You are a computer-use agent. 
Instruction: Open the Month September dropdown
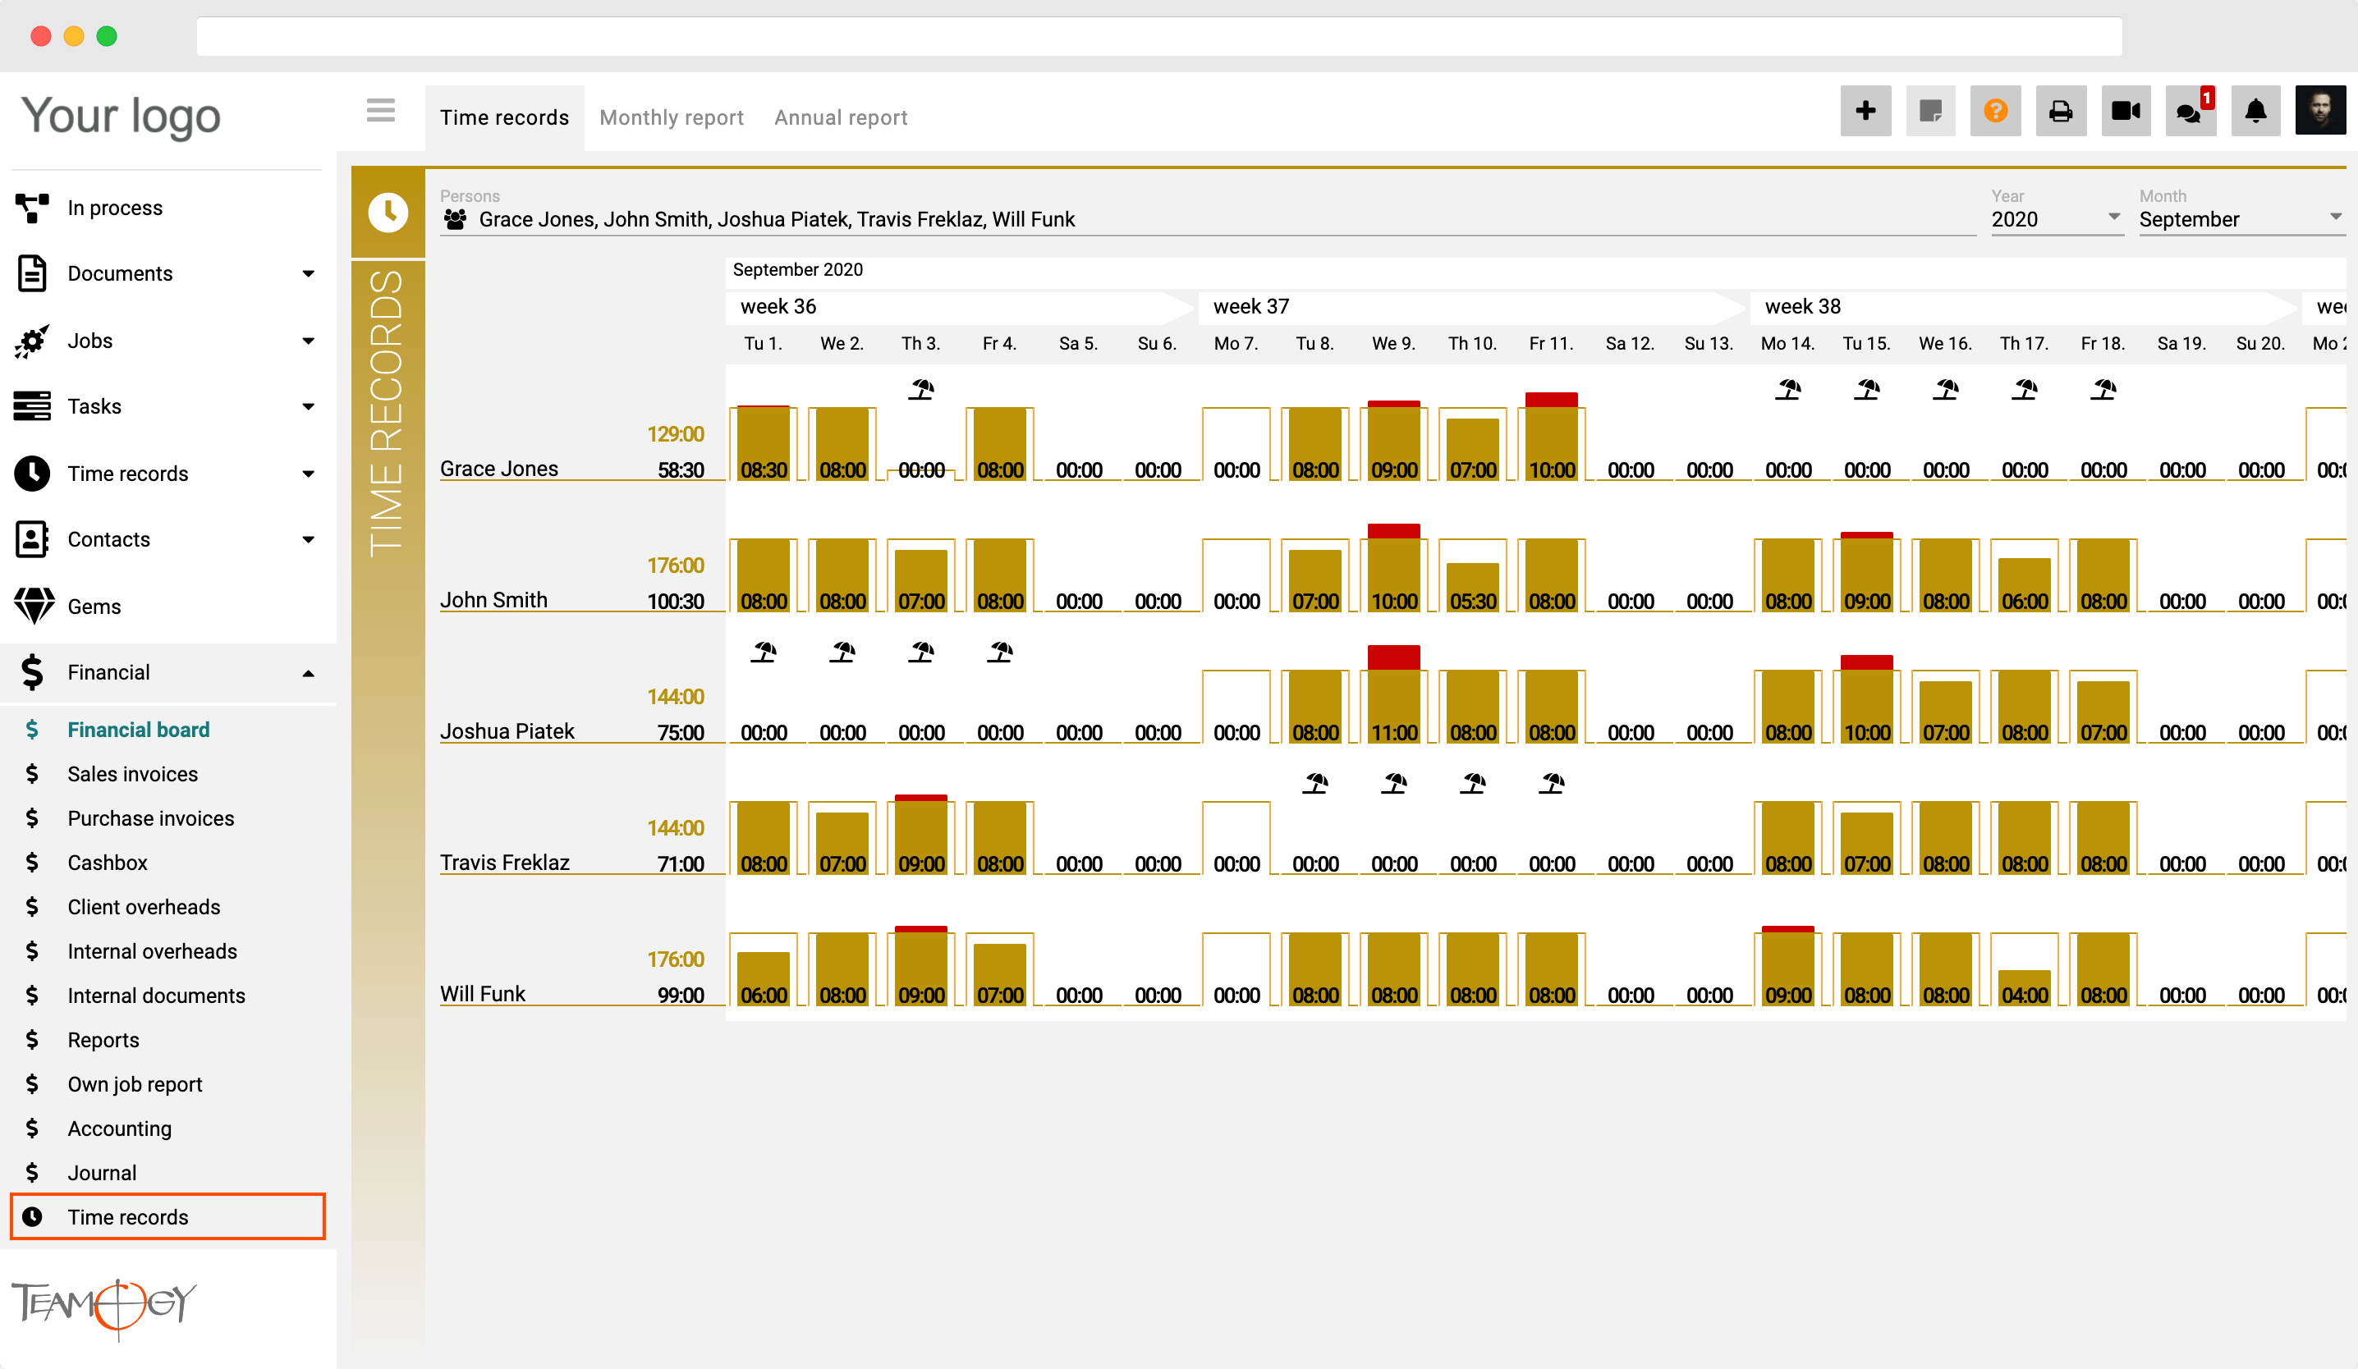tap(2241, 219)
